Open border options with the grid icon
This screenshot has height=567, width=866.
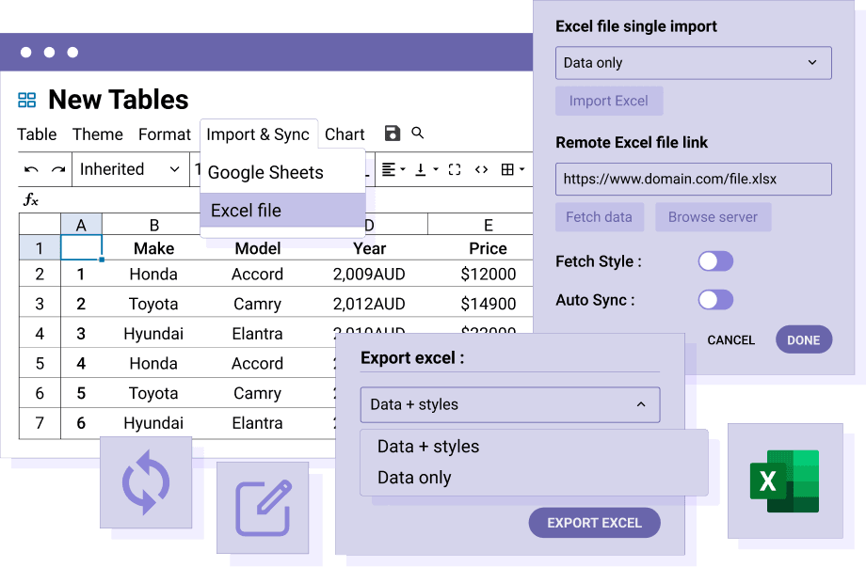[508, 169]
